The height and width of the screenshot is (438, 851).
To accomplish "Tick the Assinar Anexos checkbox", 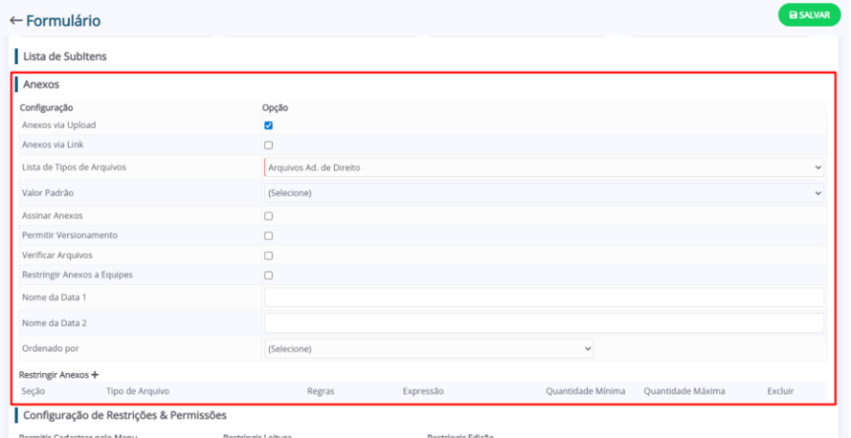I will tap(269, 216).
